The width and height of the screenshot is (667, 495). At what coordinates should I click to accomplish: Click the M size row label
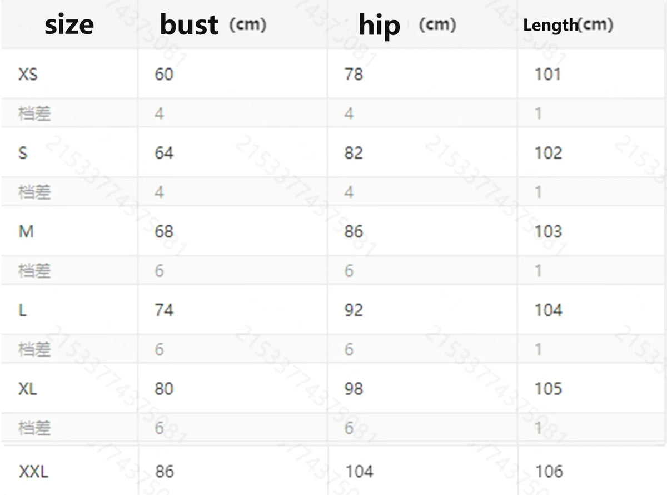click(26, 231)
